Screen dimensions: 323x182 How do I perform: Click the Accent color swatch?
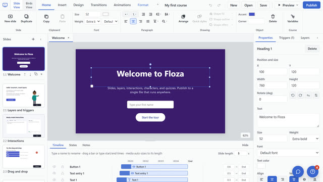point(252,14)
